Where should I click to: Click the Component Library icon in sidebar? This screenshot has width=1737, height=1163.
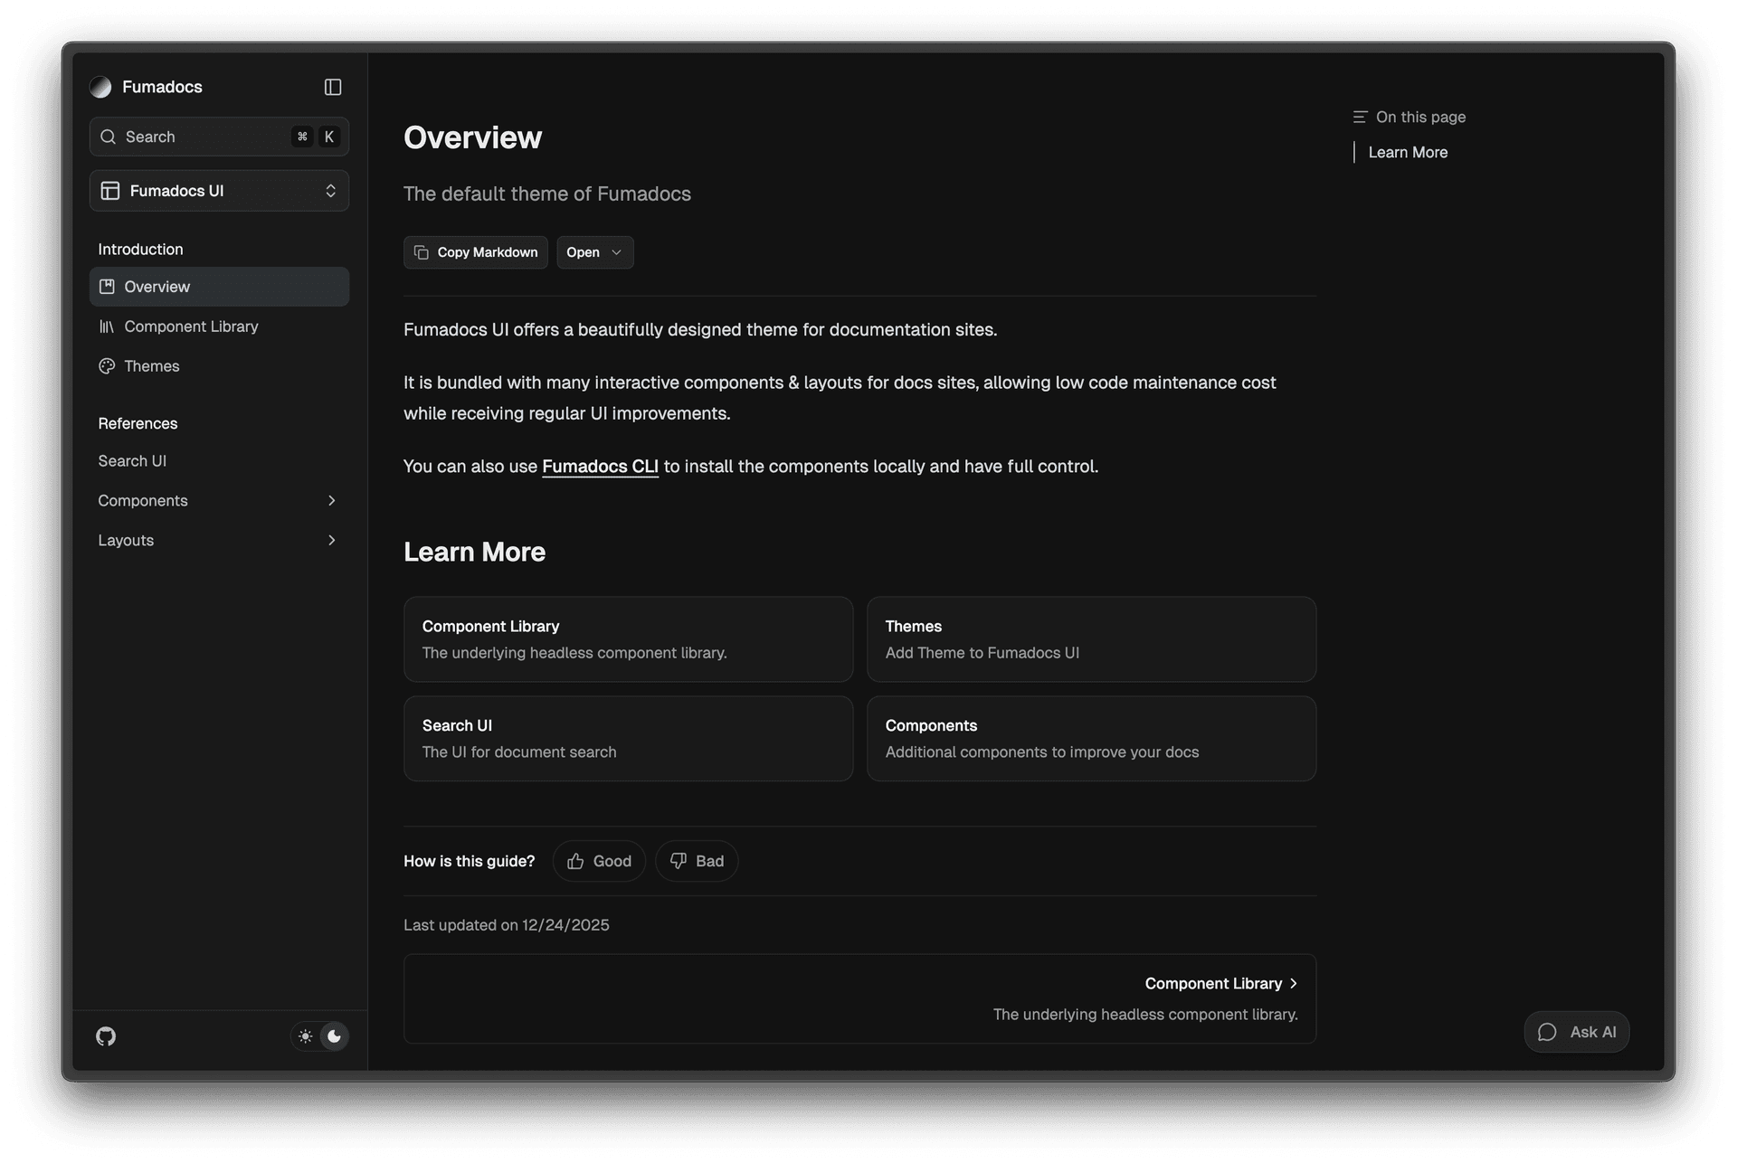107,326
